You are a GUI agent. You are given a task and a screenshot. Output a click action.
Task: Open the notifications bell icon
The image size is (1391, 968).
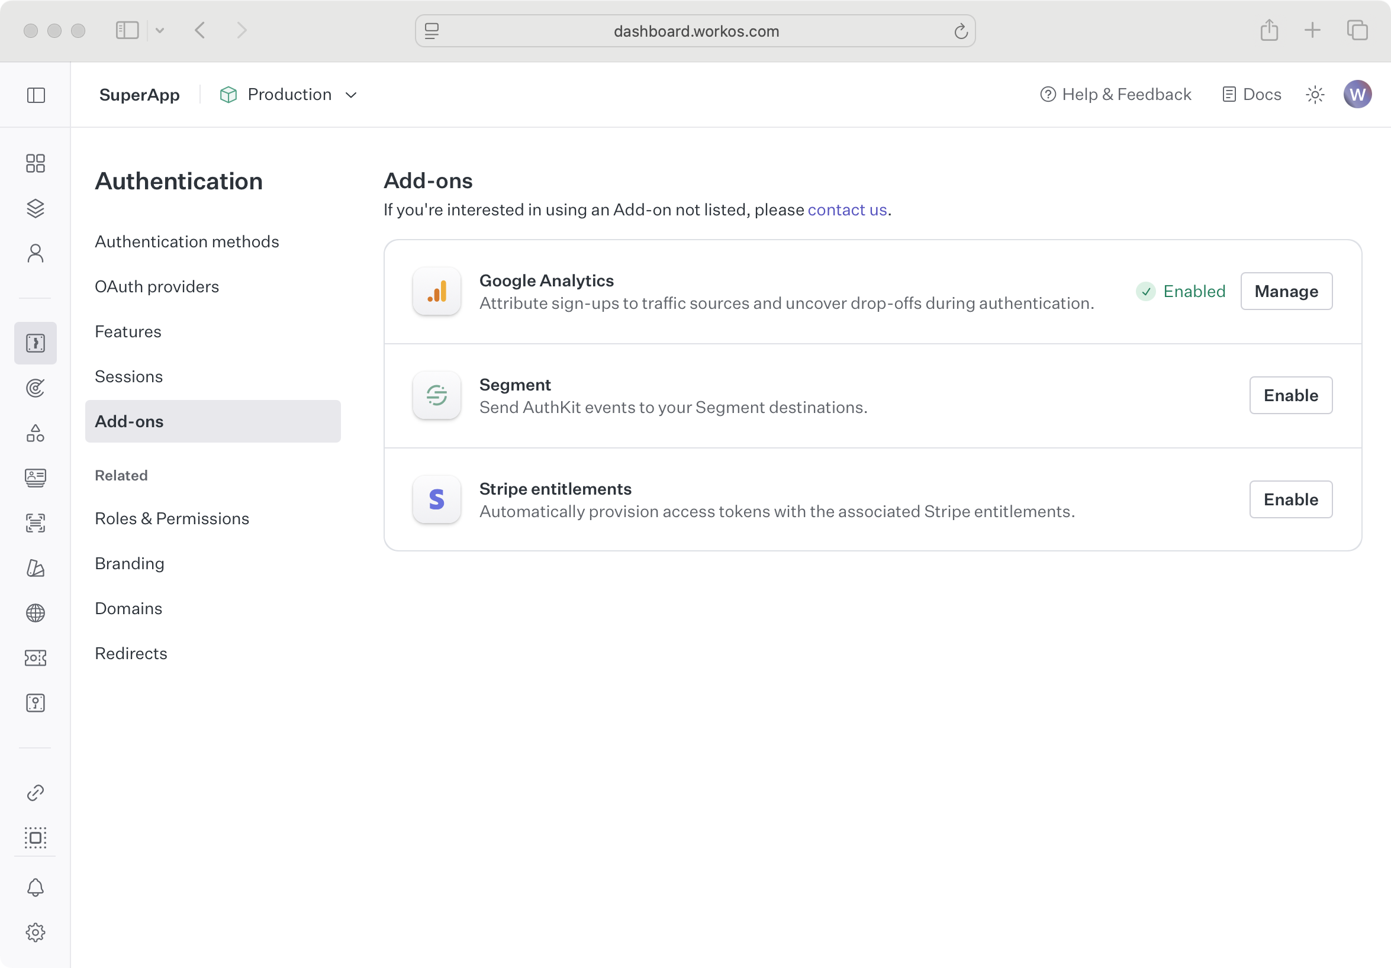tap(35, 887)
